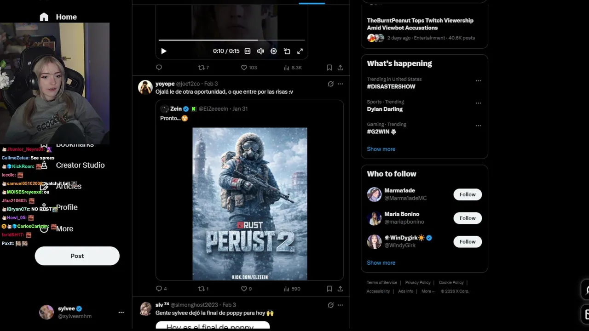This screenshot has width=589, height=331.
Task: Click the Post button
Action: [77, 256]
